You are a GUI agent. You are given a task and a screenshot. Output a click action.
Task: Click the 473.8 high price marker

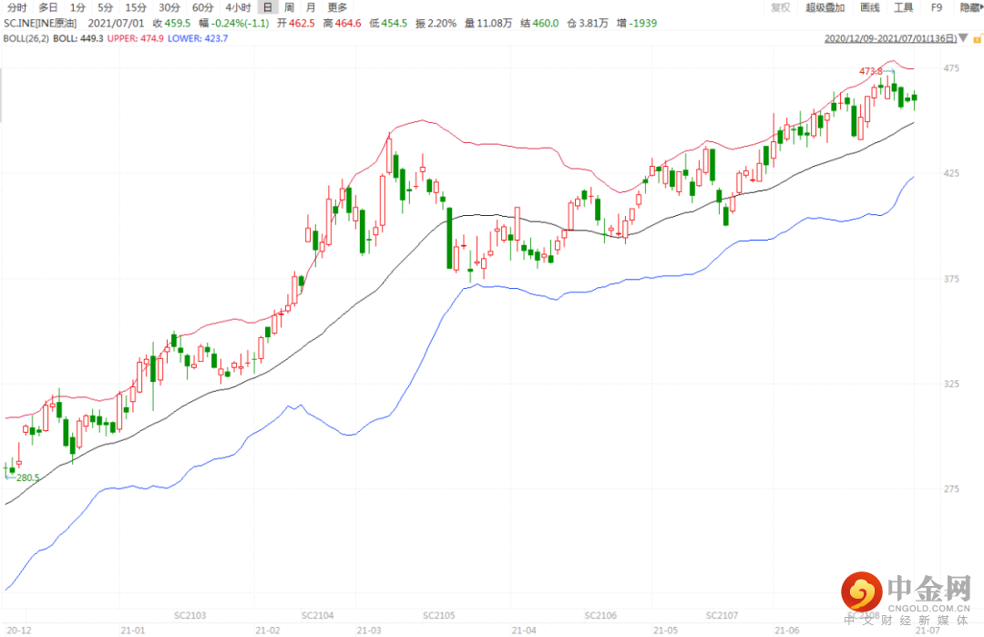click(871, 71)
